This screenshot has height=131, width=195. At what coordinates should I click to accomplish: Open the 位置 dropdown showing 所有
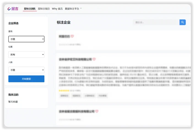coord(26,54)
